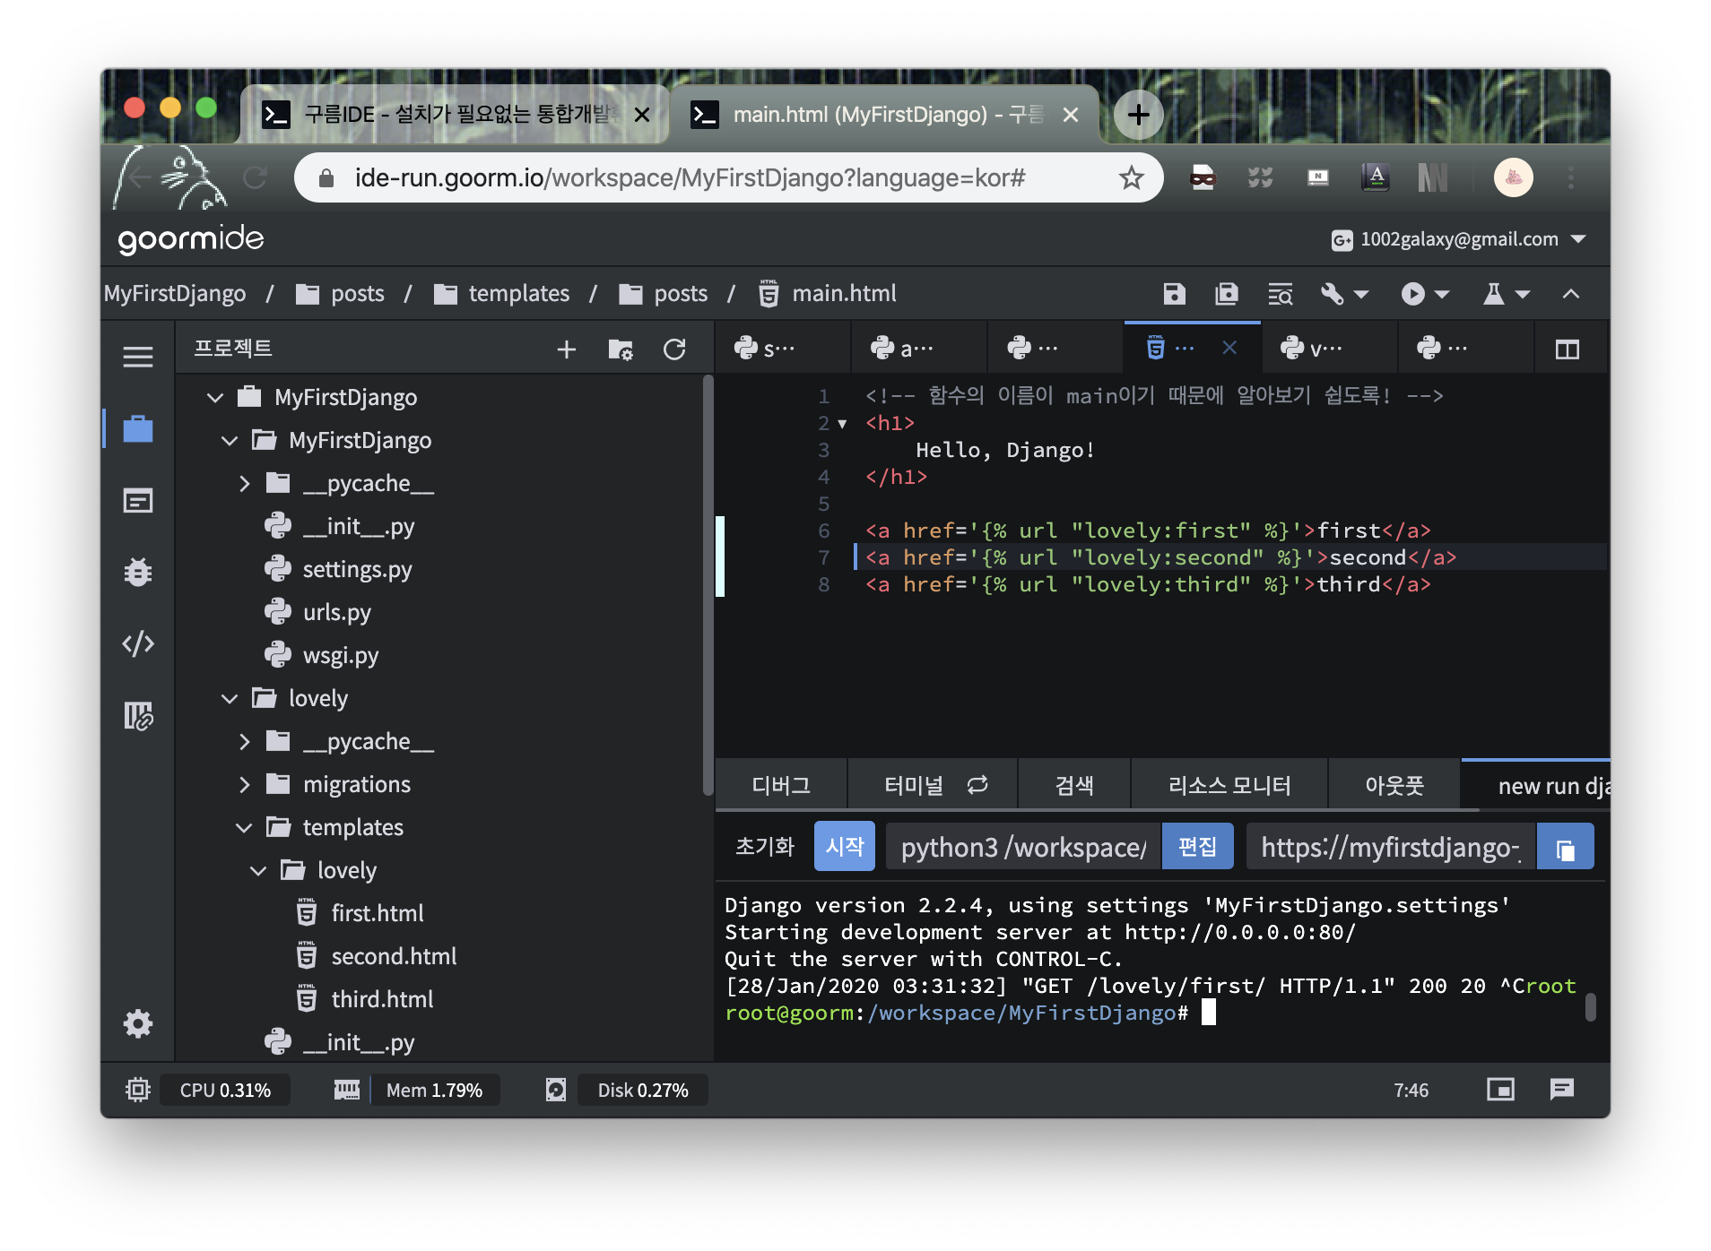Viewport: 1711px width, 1251px height.
Task: Click the https://myfirstdjango URL field
Action: [1390, 847]
